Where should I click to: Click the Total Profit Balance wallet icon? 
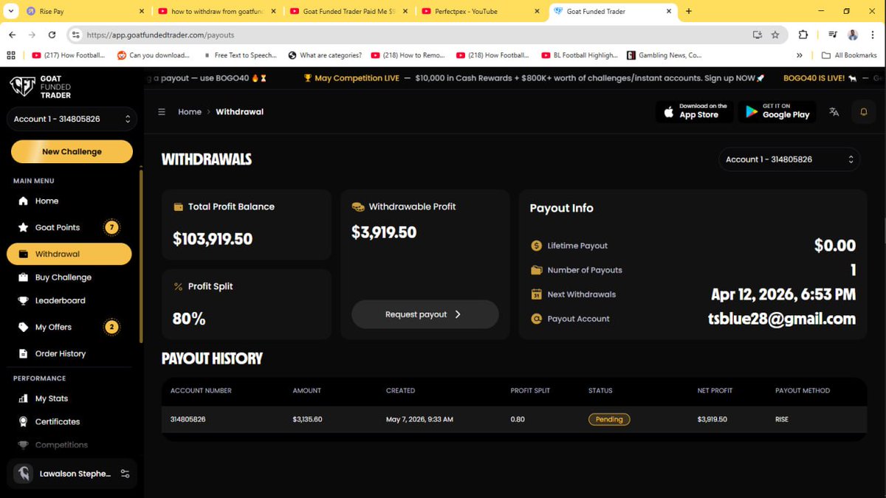[x=178, y=207]
